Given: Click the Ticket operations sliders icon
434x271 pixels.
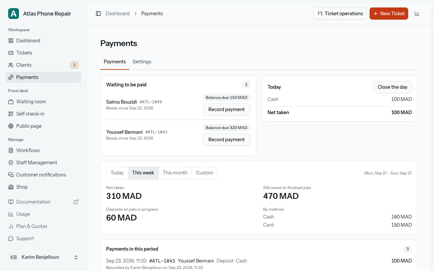Looking at the screenshot, I should 320,14.
